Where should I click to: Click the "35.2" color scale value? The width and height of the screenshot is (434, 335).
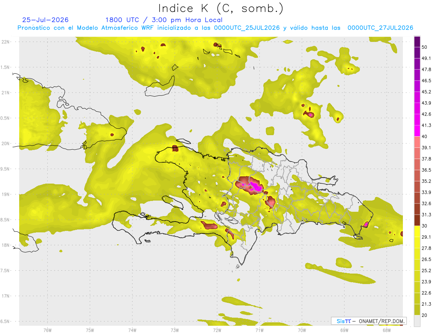click(x=426, y=181)
